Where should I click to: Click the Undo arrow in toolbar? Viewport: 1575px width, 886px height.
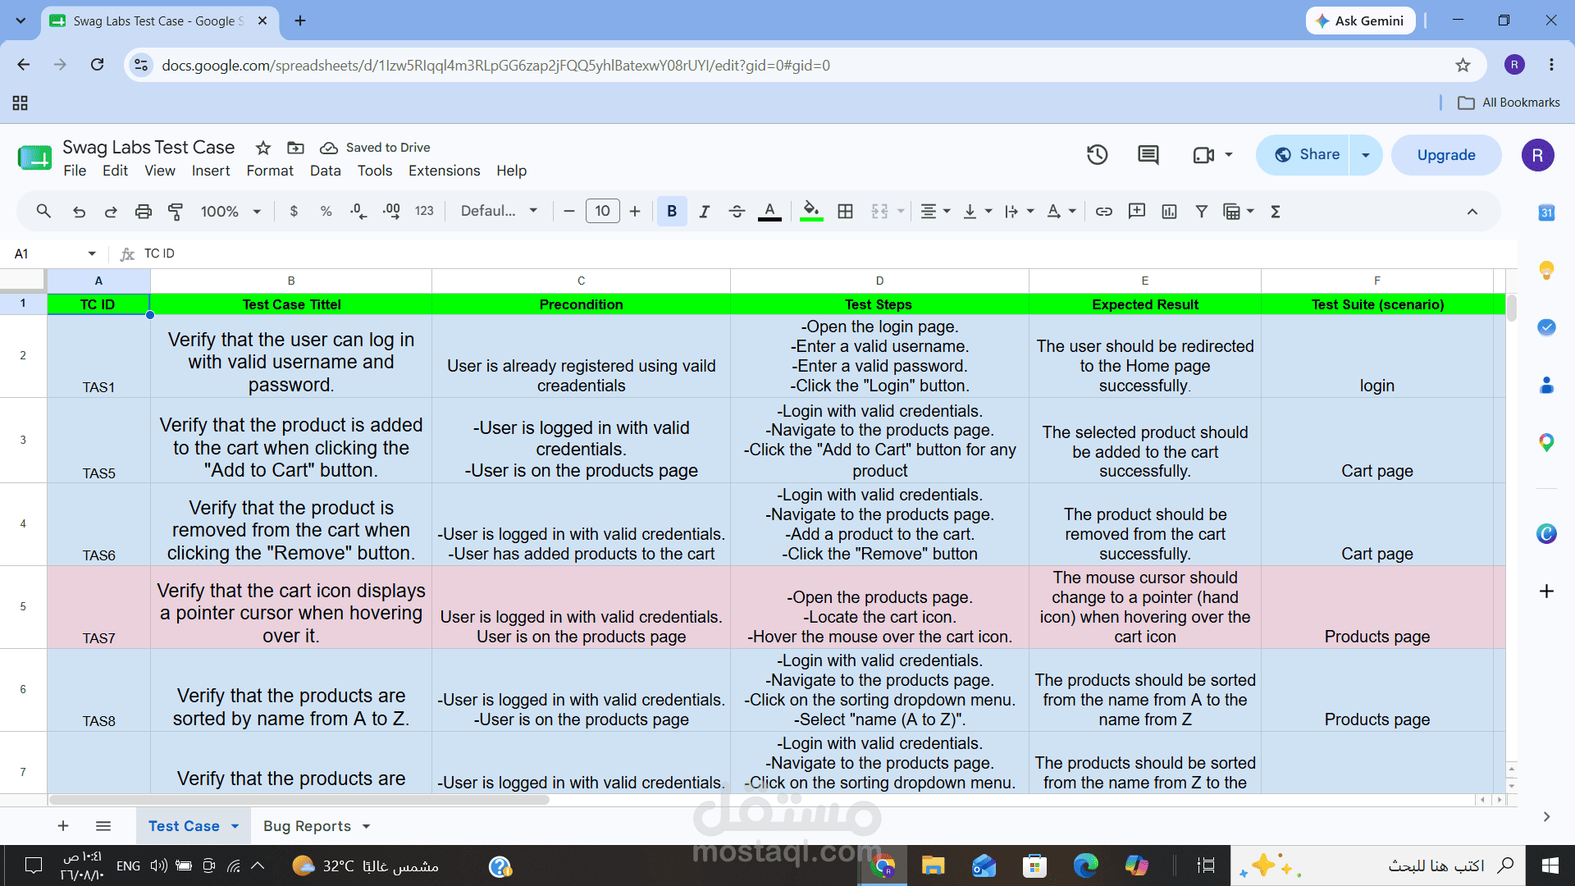[x=79, y=212]
